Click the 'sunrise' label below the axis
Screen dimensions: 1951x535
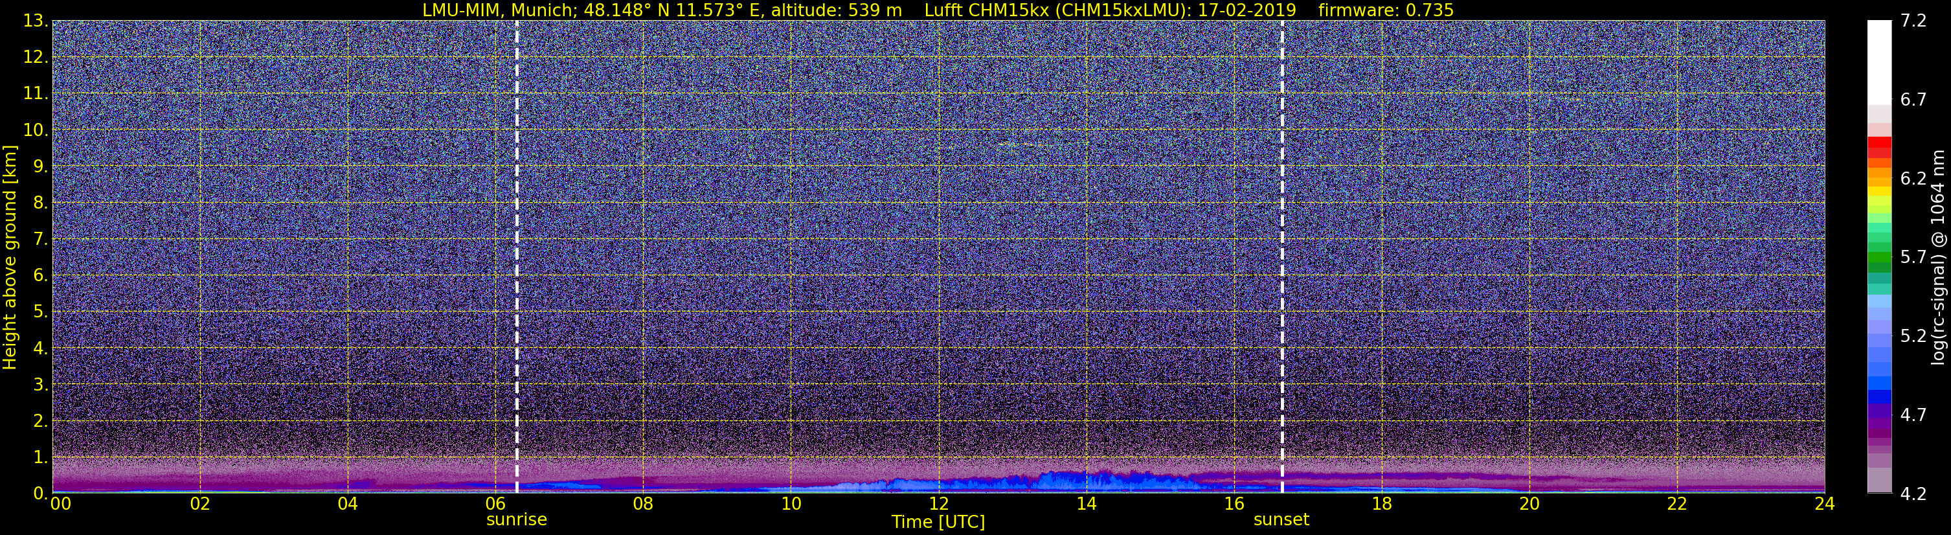click(517, 519)
